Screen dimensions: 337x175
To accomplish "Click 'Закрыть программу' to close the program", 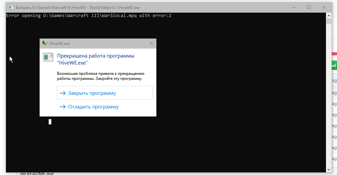I will point(105,92).
